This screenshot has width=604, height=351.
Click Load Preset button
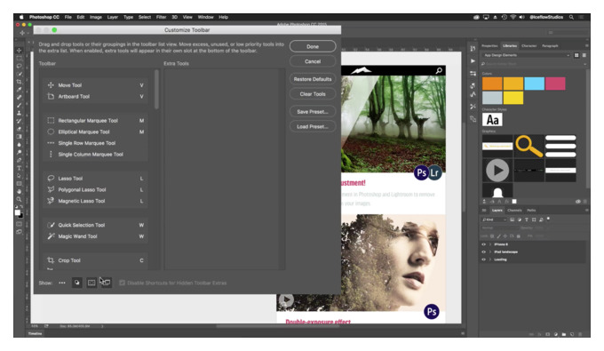tap(313, 126)
